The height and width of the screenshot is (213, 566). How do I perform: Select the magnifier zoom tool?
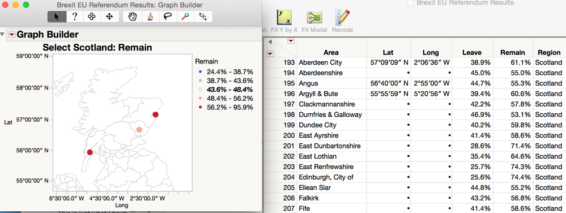pyautogui.click(x=185, y=16)
